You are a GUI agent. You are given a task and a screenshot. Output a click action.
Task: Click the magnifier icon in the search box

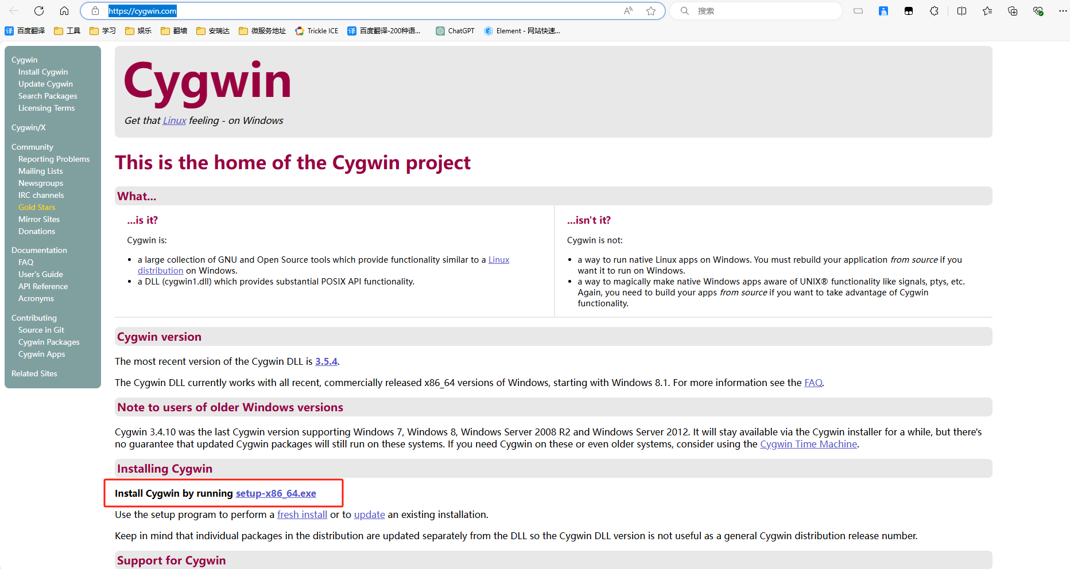point(685,11)
